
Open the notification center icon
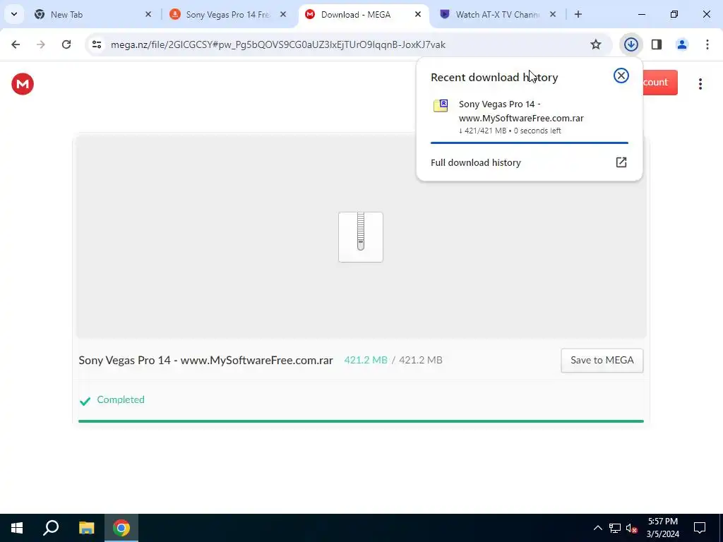[x=700, y=528]
